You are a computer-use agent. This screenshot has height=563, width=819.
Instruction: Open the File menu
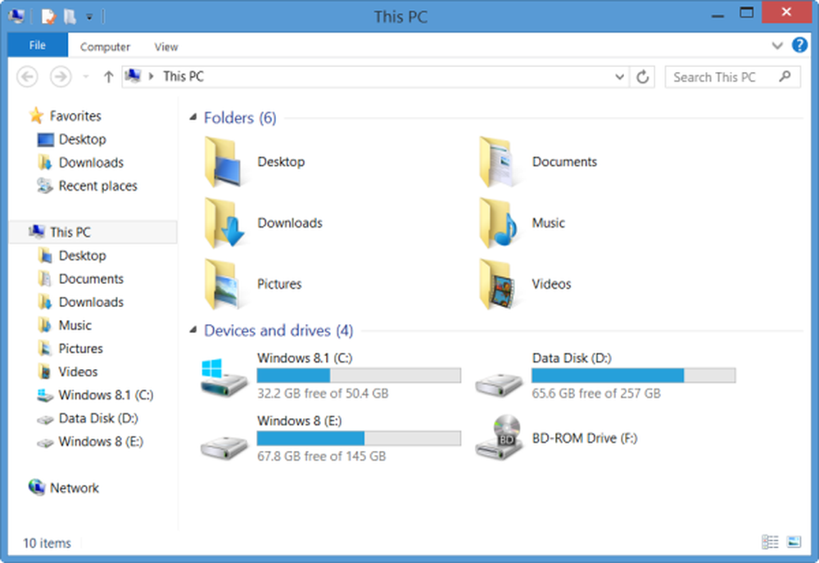(38, 46)
